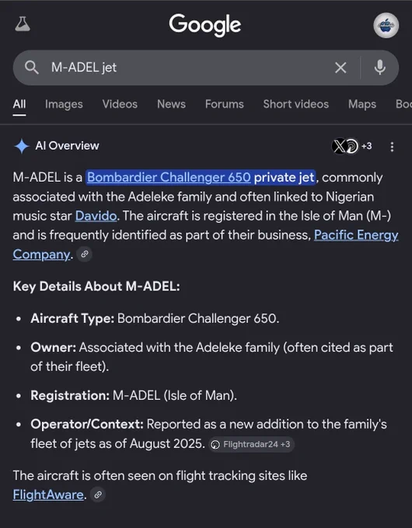Screen dimensions: 412x528
Task: Click the link chip after Pacific Energy Company
Action: [84, 254]
